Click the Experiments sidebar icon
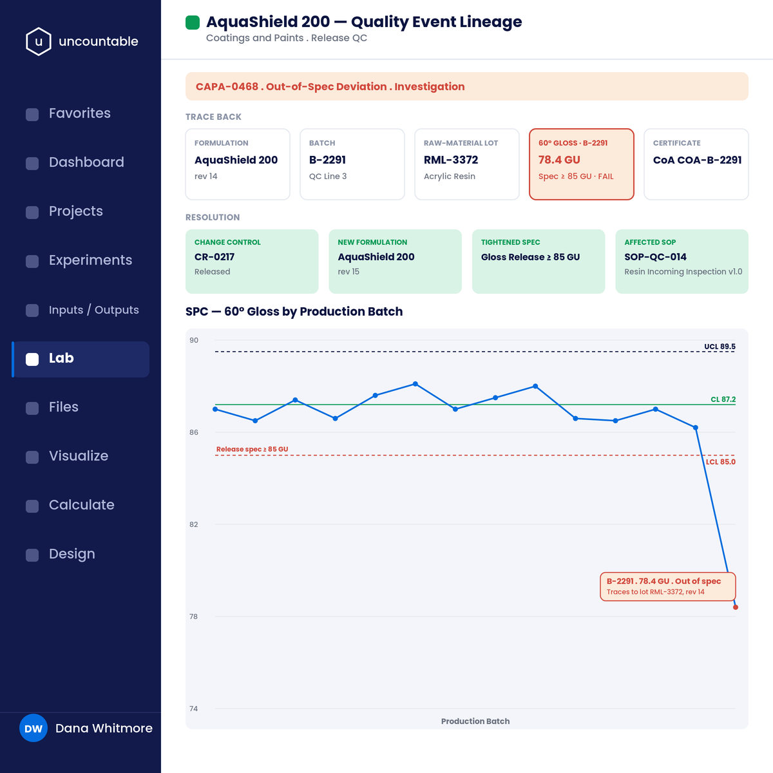The image size is (773, 773). point(32,262)
